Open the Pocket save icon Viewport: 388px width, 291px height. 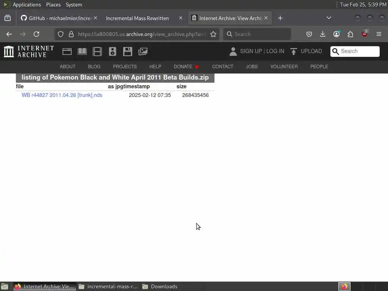coord(309,34)
